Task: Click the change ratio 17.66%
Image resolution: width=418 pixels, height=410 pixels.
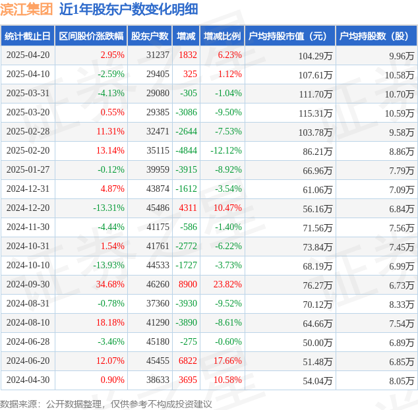Action: coord(227,361)
